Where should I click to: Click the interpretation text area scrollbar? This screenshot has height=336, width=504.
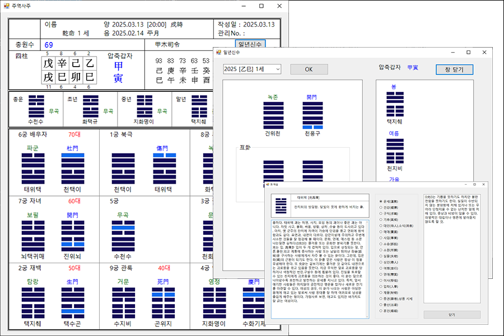click(x=367, y=269)
